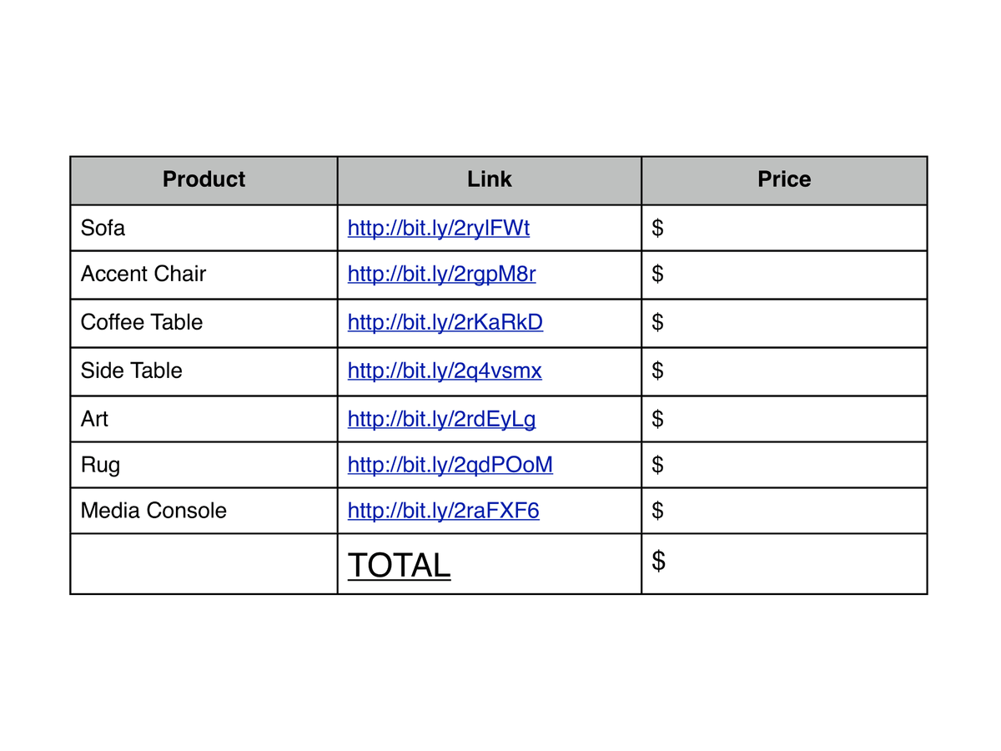1001x751 pixels.
Task: Follow the Coffee Table bit.ly link
Action: coord(445,323)
